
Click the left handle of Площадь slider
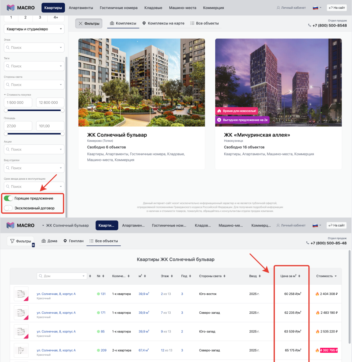point(6,134)
